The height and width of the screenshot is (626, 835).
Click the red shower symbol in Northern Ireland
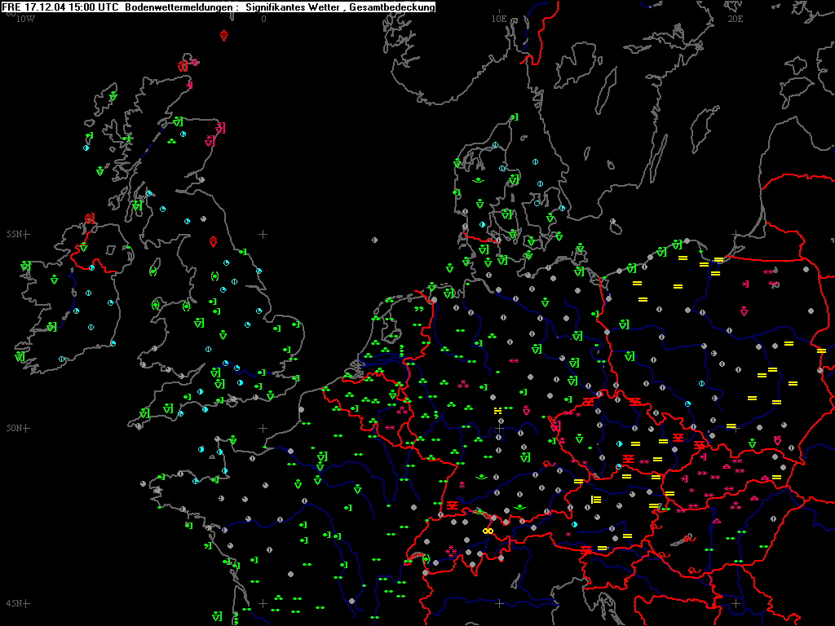click(89, 218)
